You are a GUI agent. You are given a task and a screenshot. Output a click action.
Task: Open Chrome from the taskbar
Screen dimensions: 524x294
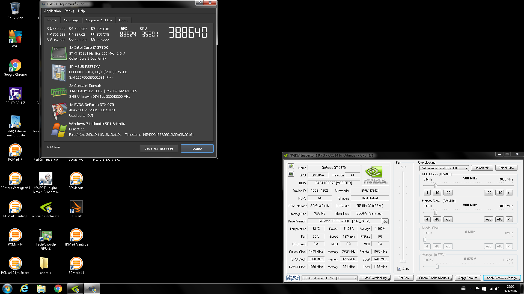point(58,289)
